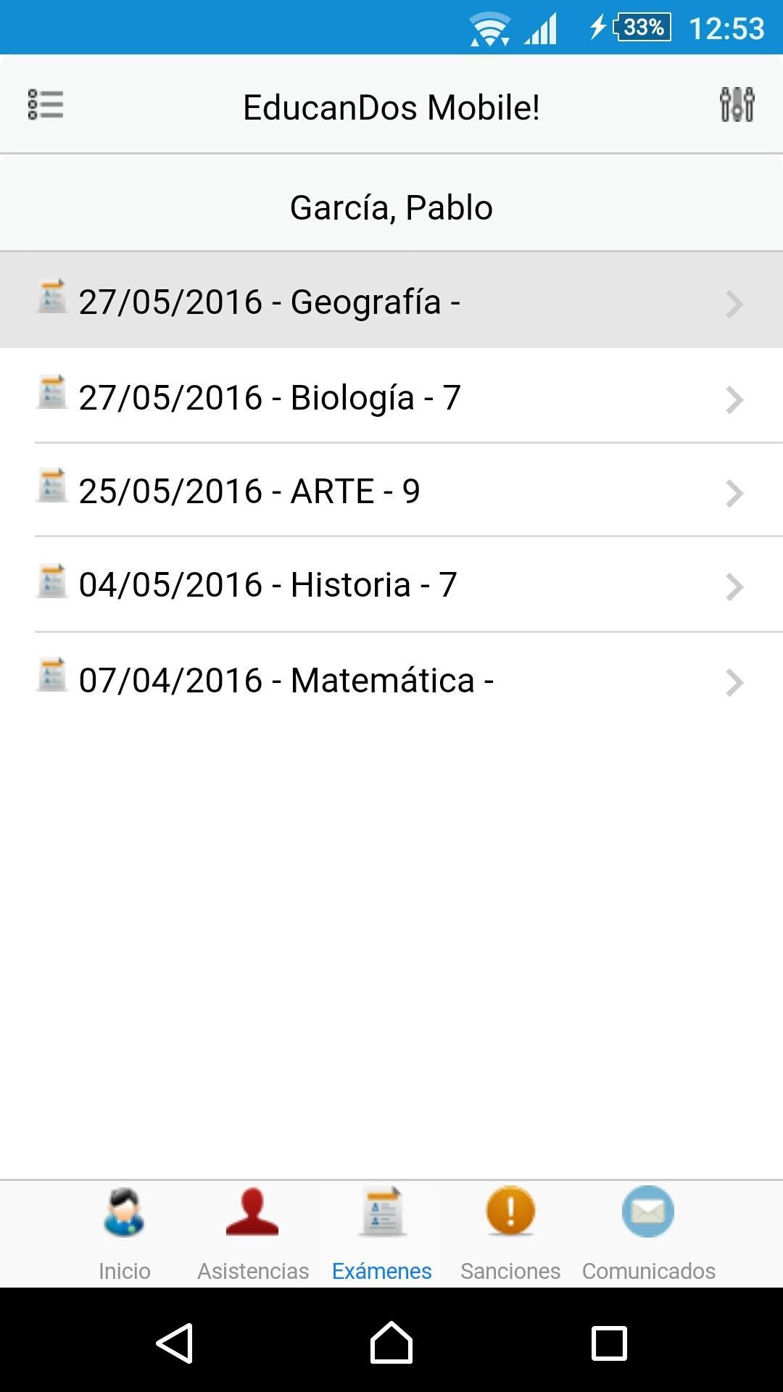Expand the Geografía exam chevron
This screenshot has height=1392, width=783.
(x=734, y=304)
